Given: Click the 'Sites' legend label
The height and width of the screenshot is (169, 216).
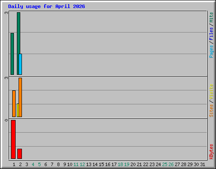Looking at the screenshot, I should [211, 111].
